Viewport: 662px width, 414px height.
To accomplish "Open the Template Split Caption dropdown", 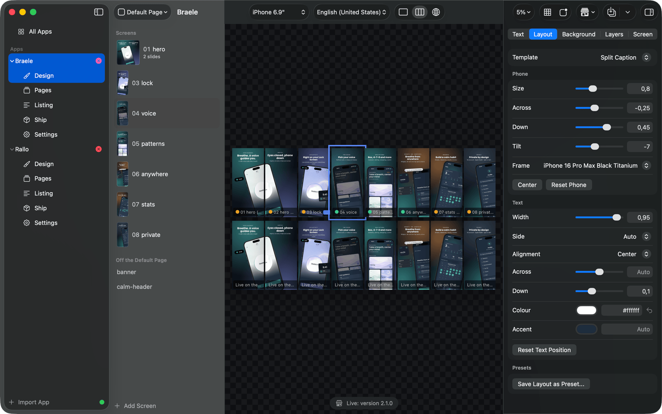I will (625, 57).
